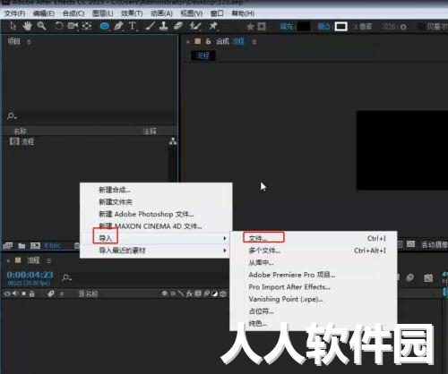
Task: Select the Brush tool
Action: pyautogui.click(x=150, y=26)
